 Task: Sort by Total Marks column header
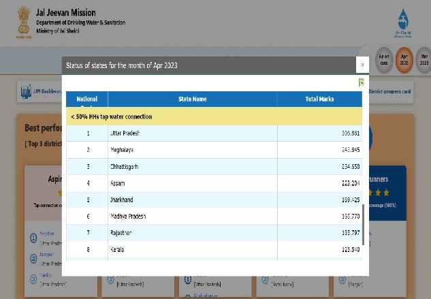click(319, 99)
